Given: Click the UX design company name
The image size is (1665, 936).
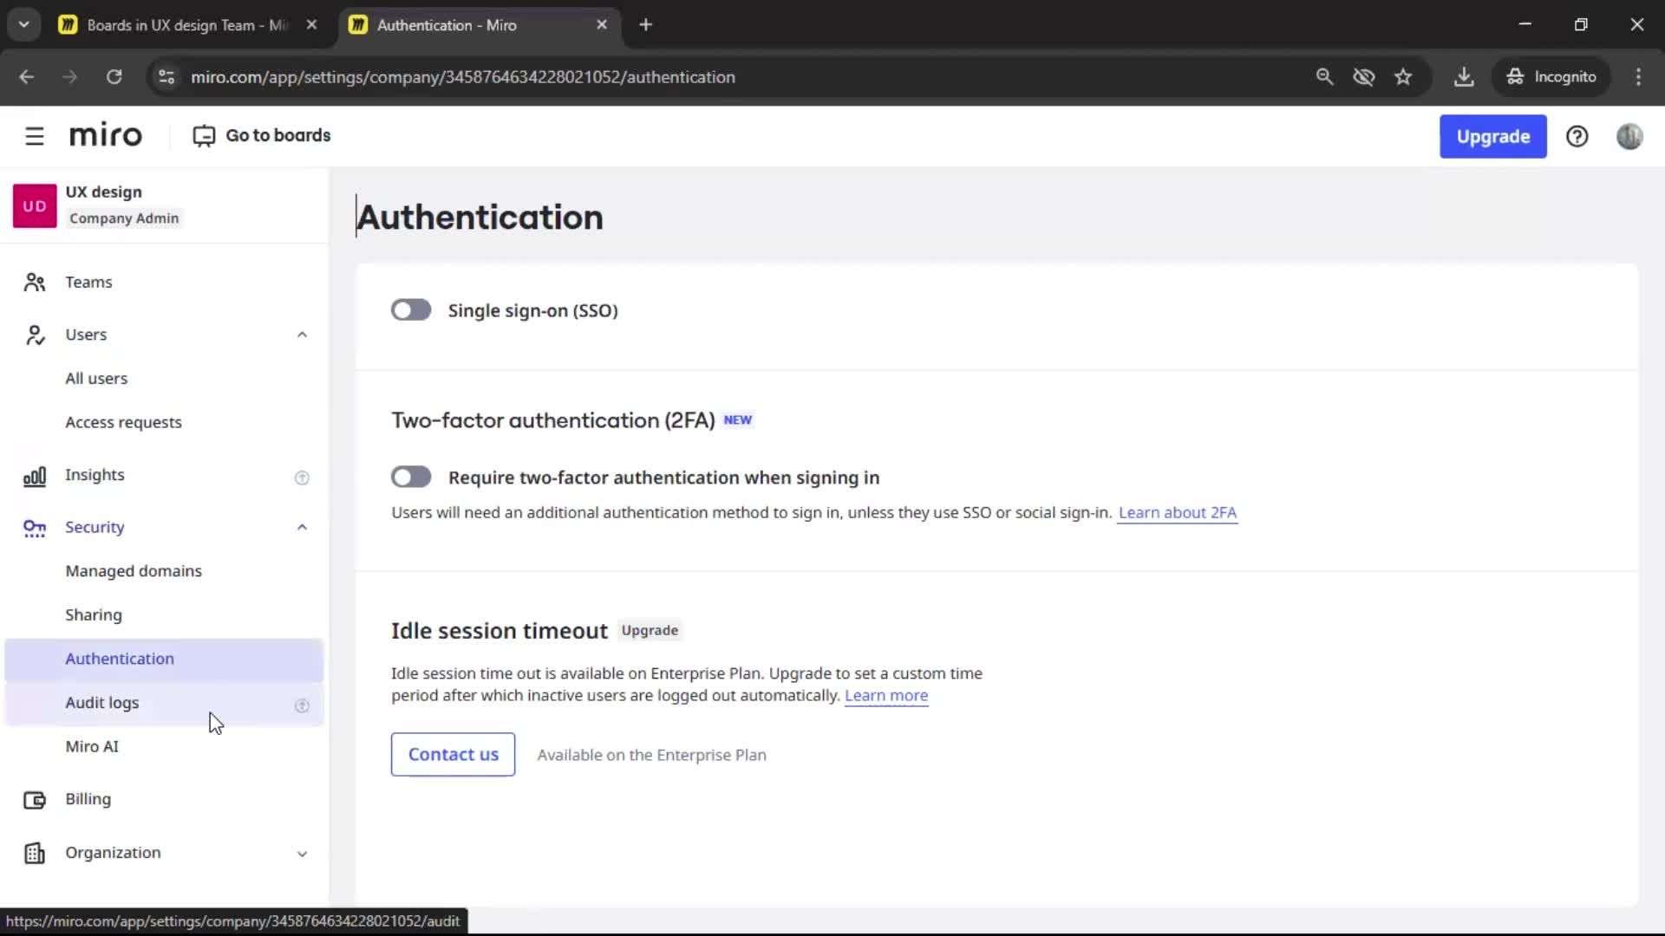Looking at the screenshot, I should pos(103,192).
